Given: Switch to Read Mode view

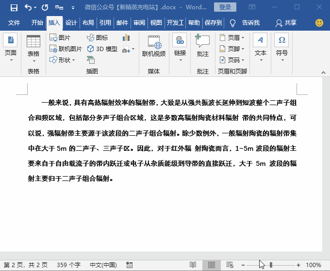Looking at the screenshot, I should pos(193,265).
